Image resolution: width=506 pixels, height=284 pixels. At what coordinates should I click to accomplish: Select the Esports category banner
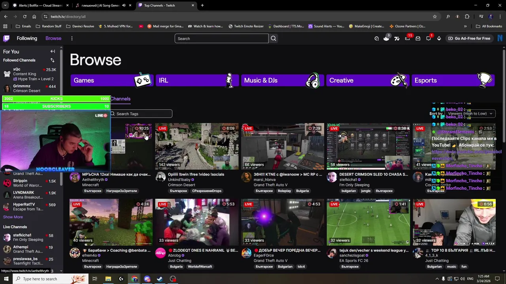(453, 80)
